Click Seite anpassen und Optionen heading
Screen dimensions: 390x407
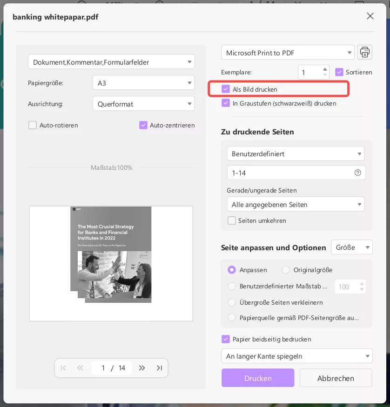pyautogui.click(x=273, y=247)
